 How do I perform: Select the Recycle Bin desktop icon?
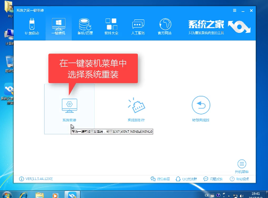(x=9, y=64)
